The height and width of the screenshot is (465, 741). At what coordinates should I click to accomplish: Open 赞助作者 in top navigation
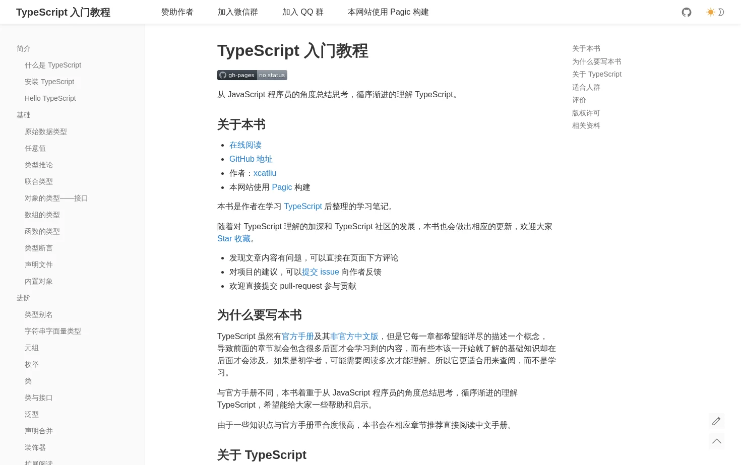[x=177, y=12]
